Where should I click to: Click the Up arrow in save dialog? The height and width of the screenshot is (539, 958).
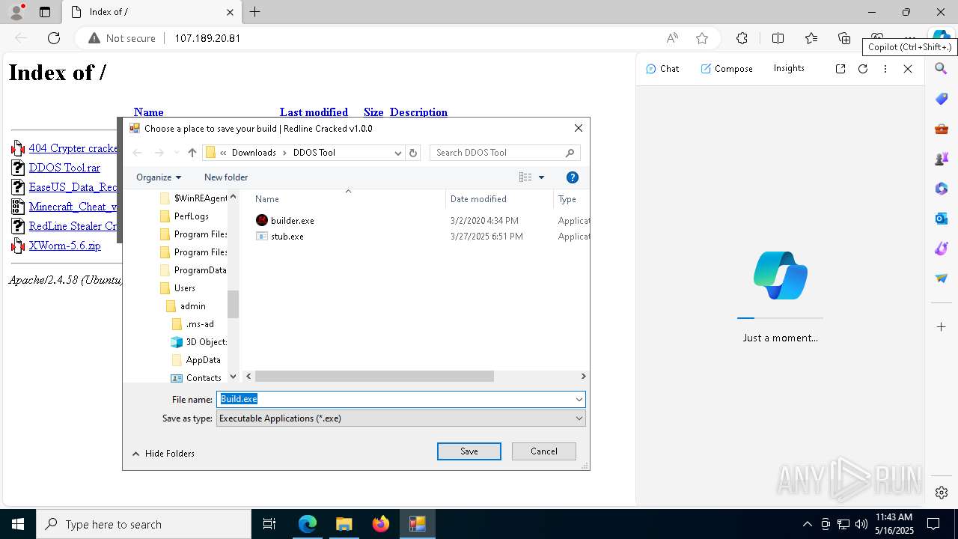click(x=192, y=153)
